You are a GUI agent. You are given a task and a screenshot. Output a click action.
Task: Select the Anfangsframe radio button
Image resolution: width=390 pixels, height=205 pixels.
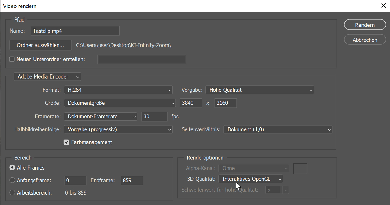tap(12, 180)
